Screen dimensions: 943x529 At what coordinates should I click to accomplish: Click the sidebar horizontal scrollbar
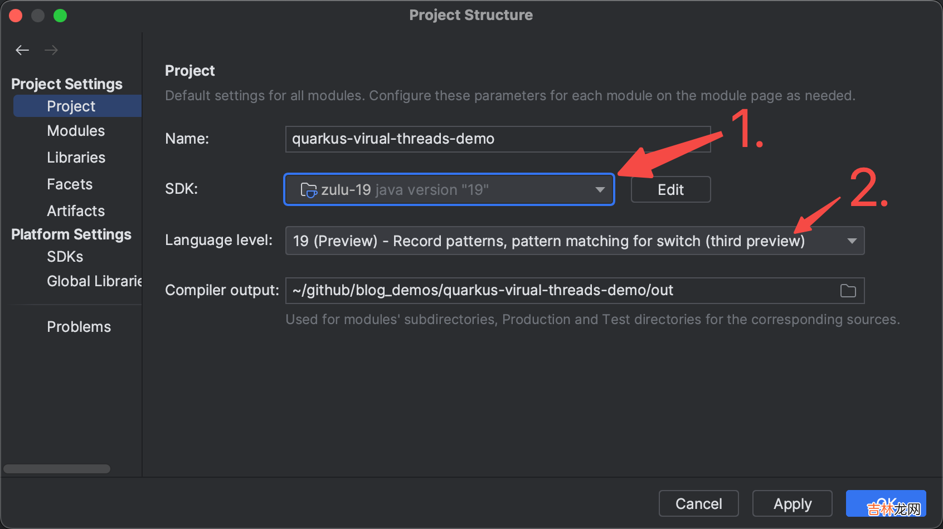57,469
